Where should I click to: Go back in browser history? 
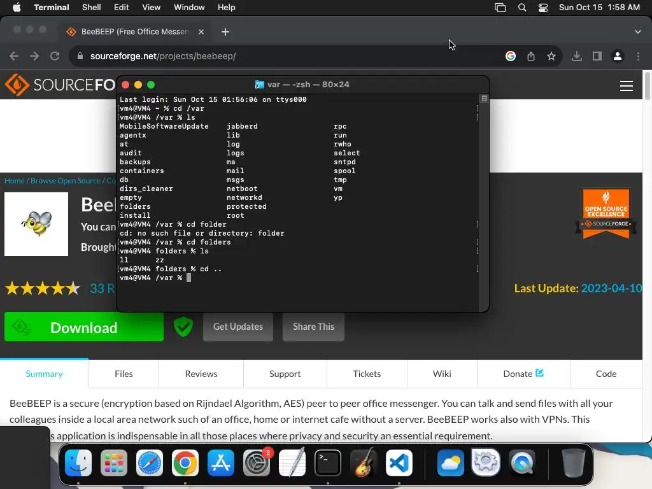tap(14, 56)
